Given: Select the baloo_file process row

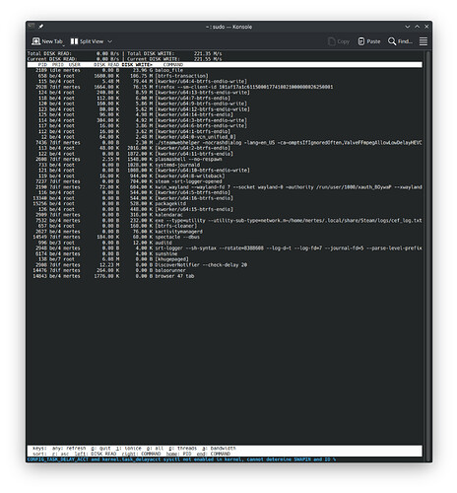Looking at the screenshot, I should coord(225,70).
